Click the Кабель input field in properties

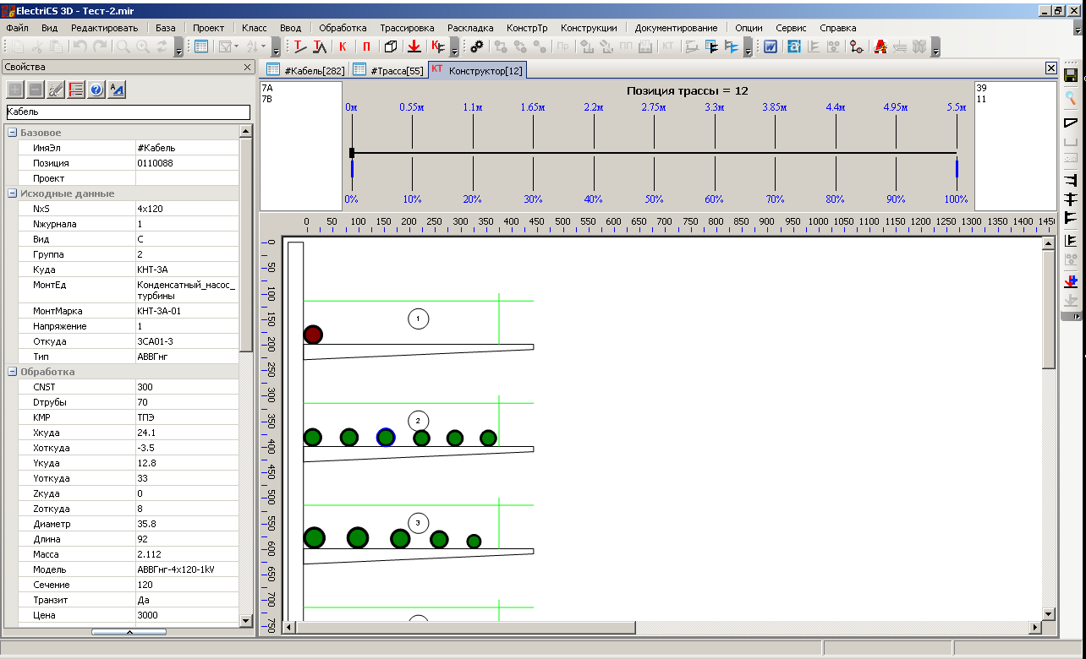(x=128, y=112)
